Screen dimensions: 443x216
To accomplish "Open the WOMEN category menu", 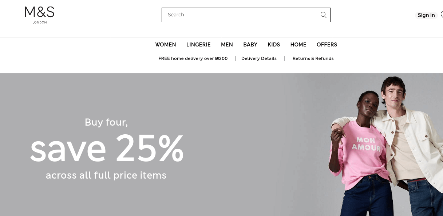I will (x=166, y=45).
